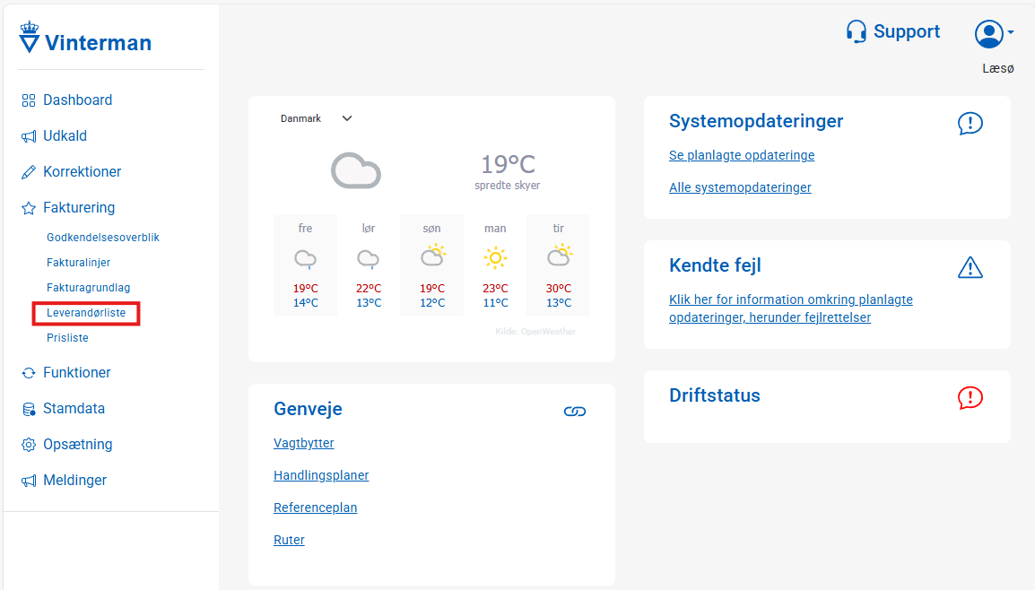Click the Systemopdateringer exclamation bubble icon
Viewport: 1035px width, 590px height.
970,124
